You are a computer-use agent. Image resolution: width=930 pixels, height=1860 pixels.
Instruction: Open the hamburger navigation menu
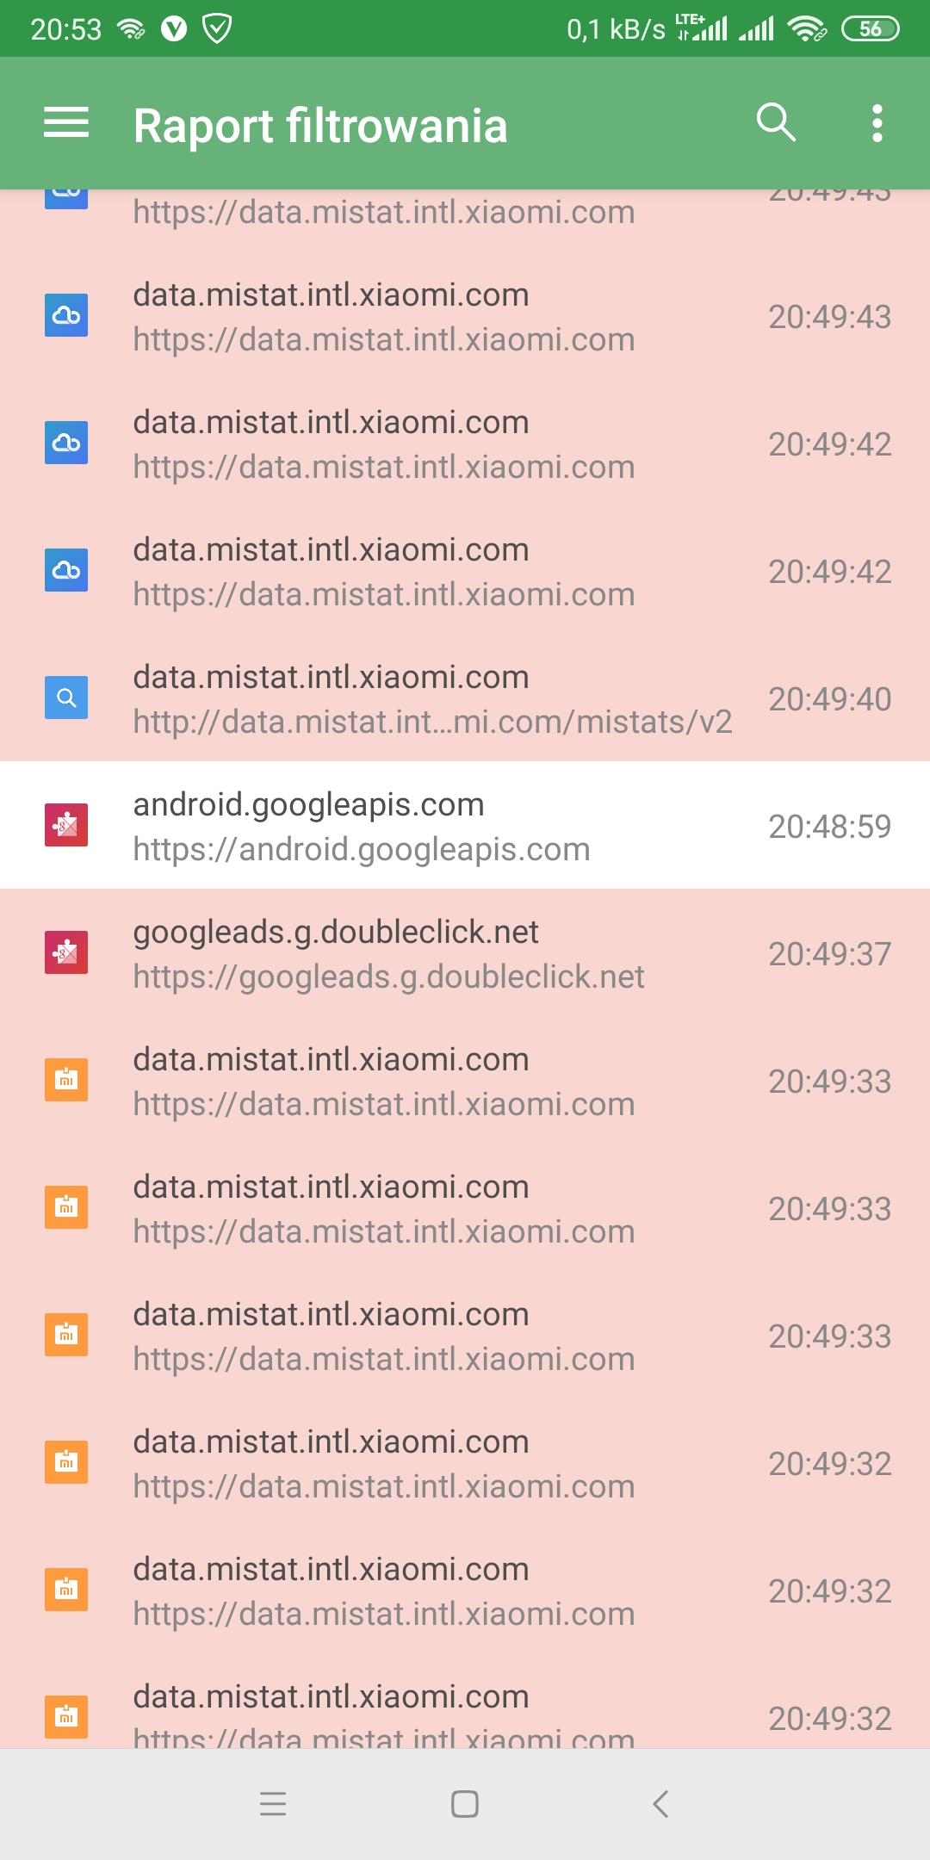point(66,123)
